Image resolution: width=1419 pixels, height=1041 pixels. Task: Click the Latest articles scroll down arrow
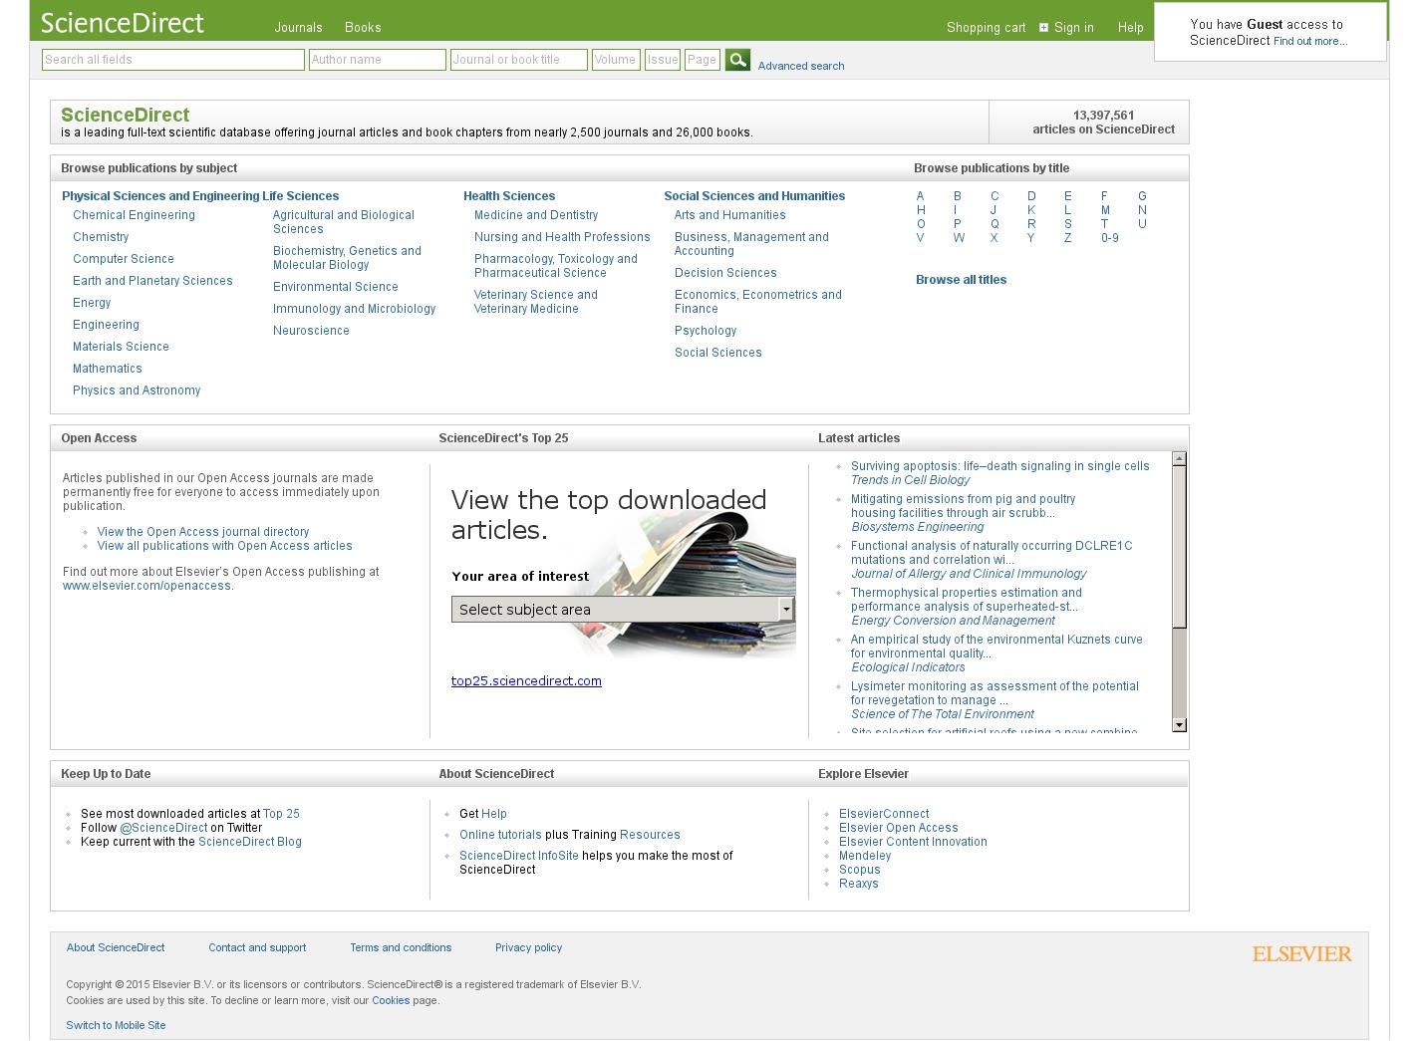click(x=1179, y=725)
